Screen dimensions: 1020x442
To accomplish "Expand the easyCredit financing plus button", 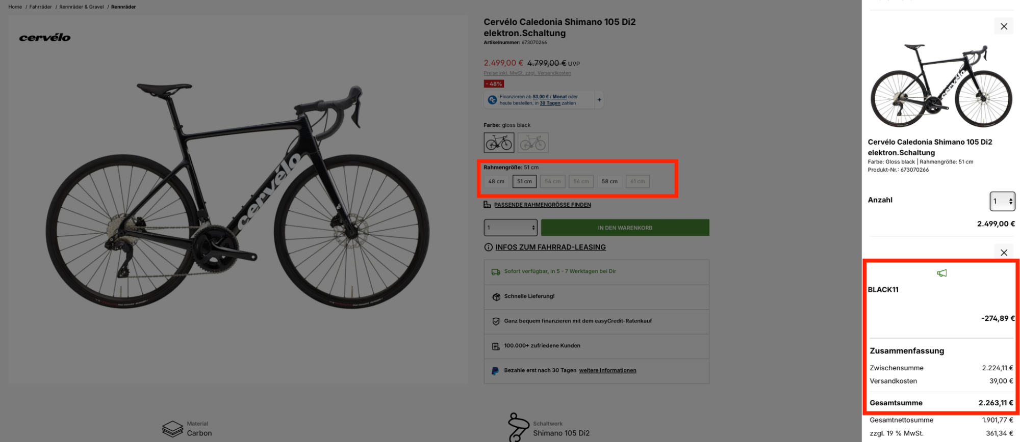I will click(599, 100).
